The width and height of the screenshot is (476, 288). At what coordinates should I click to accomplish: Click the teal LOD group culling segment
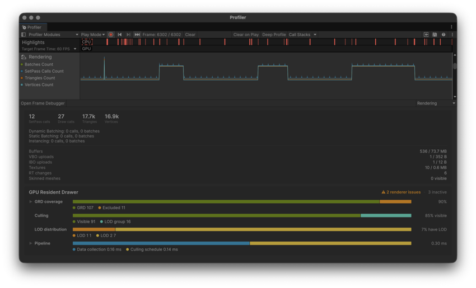(386, 215)
